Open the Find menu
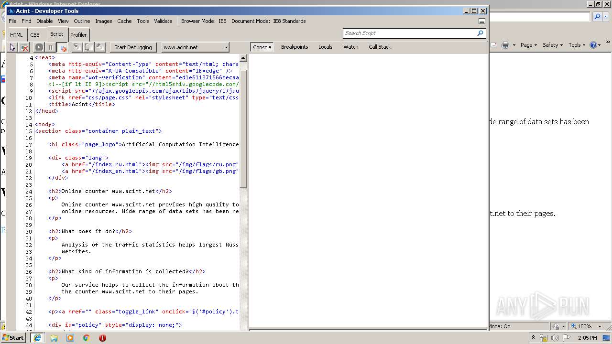612x344 pixels. pos(26,21)
